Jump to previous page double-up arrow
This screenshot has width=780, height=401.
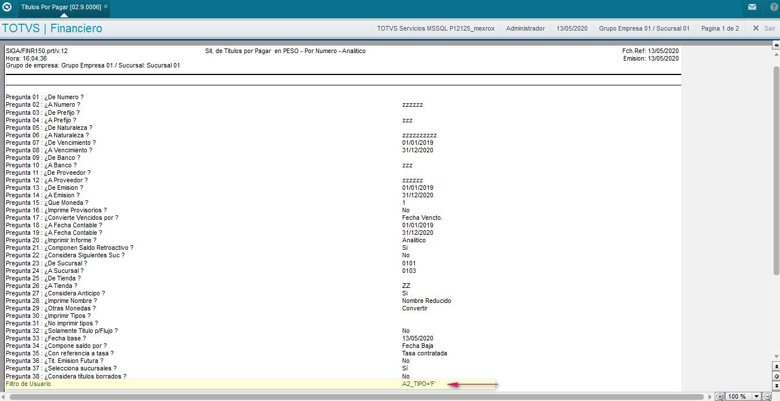click(x=776, y=366)
